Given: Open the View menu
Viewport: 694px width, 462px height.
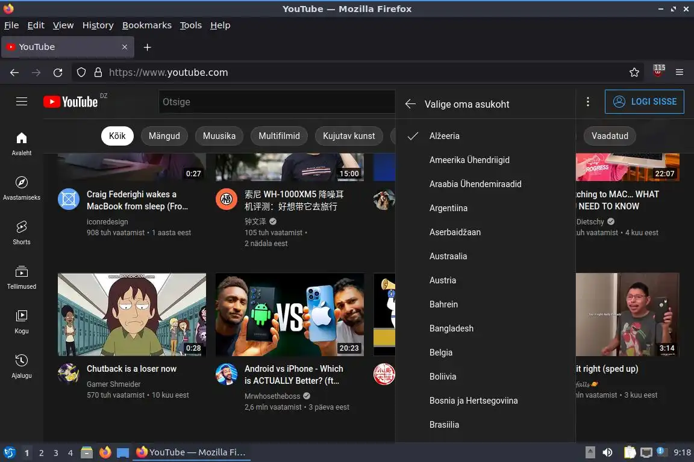Looking at the screenshot, I should pyautogui.click(x=63, y=25).
